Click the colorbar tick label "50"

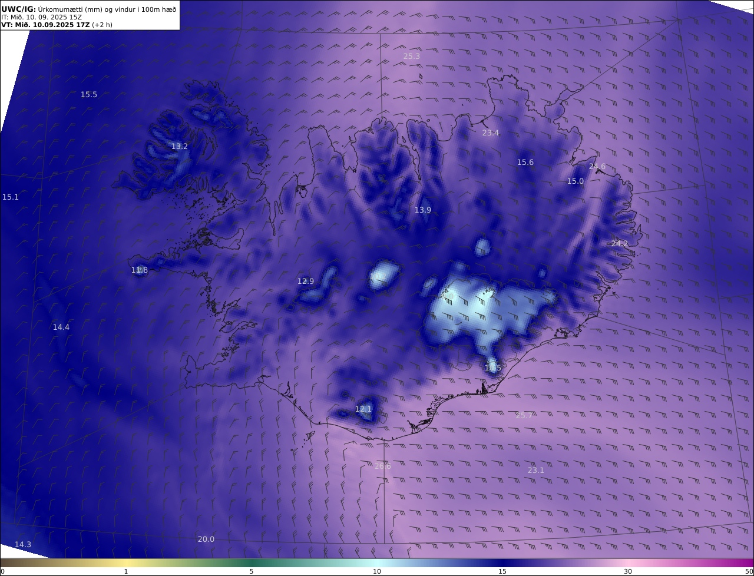(749, 571)
